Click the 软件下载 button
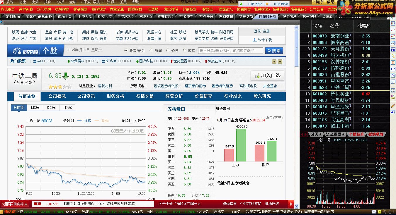 [x=262, y=40]
